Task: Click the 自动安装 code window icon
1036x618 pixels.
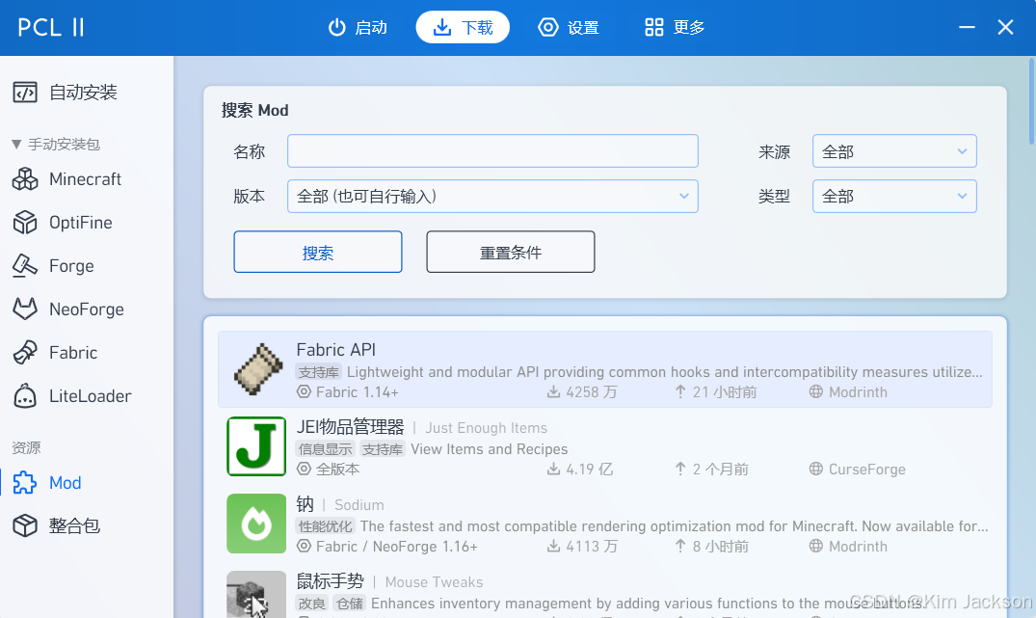Action: (x=25, y=92)
